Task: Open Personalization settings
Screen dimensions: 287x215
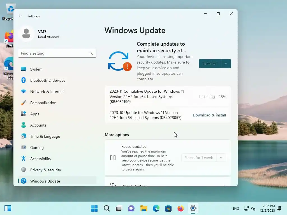Action: click(x=57, y=103)
